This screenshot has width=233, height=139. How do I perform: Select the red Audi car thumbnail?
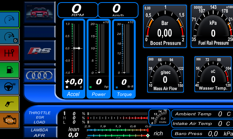[x=40, y=12]
